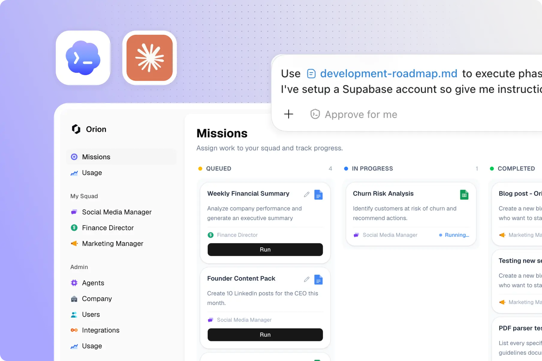The image size is (542, 361).
Task: Click the QUEUED column header
Action: (x=219, y=169)
